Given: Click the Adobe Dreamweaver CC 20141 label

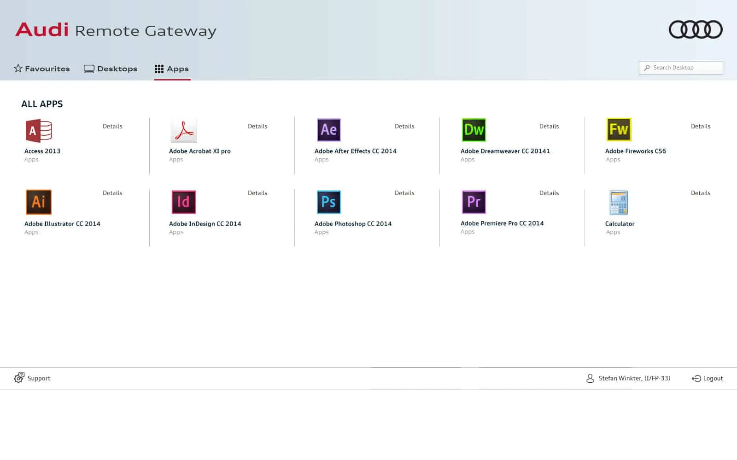Looking at the screenshot, I should (x=505, y=151).
